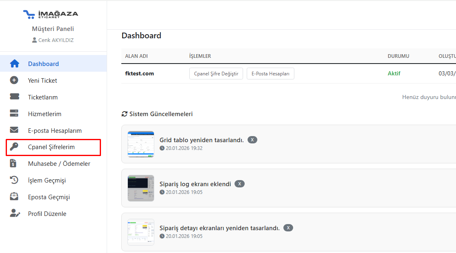Click the E-posta Hesaplarım envelope icon
Viewport: 456px width, 253px height.
click(14, 130)
